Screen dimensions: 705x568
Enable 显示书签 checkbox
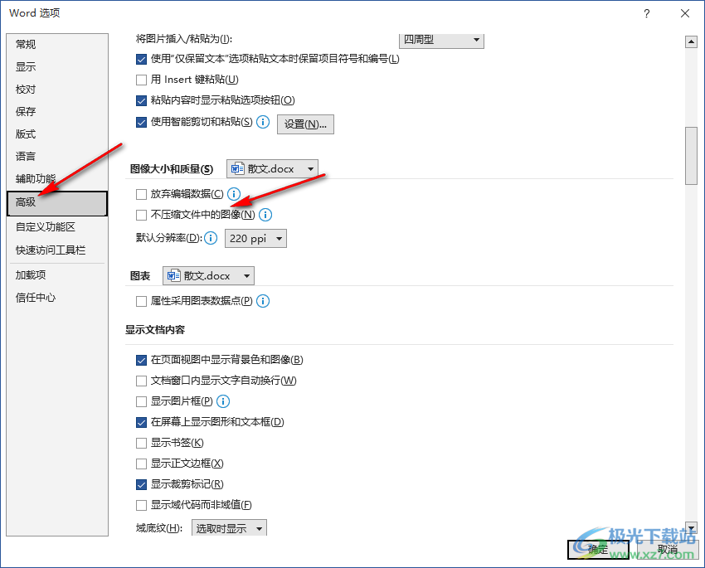coord(141,443)
